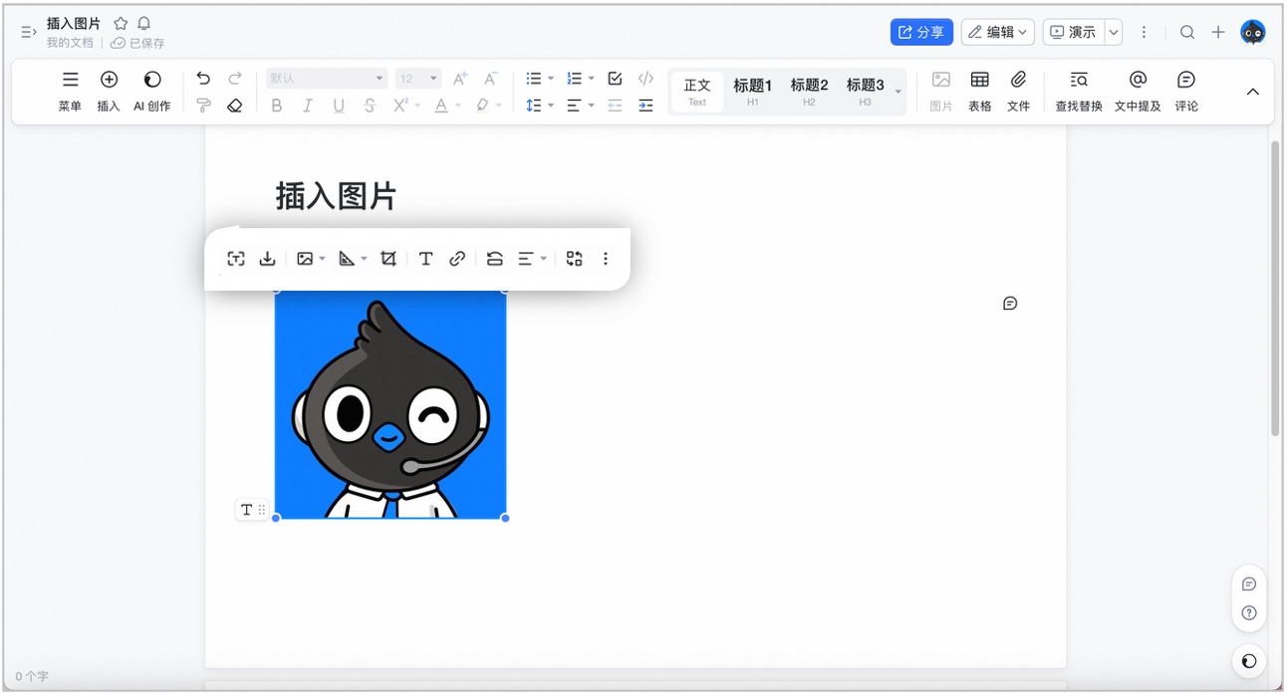Insert a table with 表格
The height and width of the screenshot is (696, 1288).
click(979, 91)
